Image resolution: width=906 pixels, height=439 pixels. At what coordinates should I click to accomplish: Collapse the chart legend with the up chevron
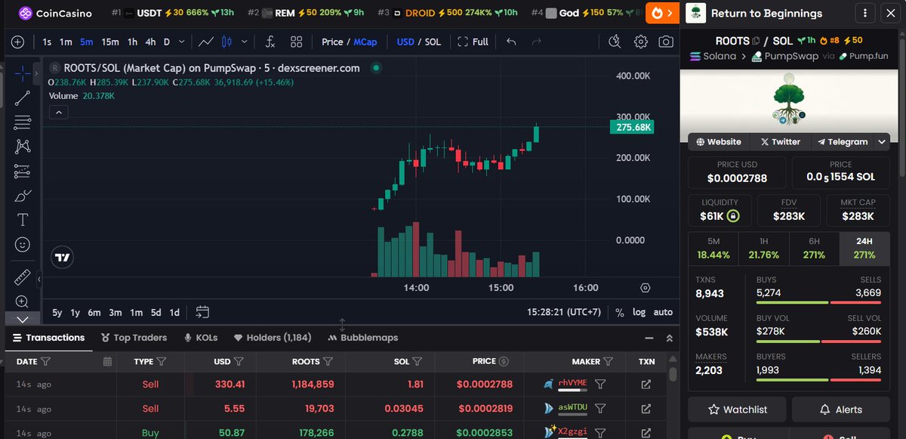point(59,113)
